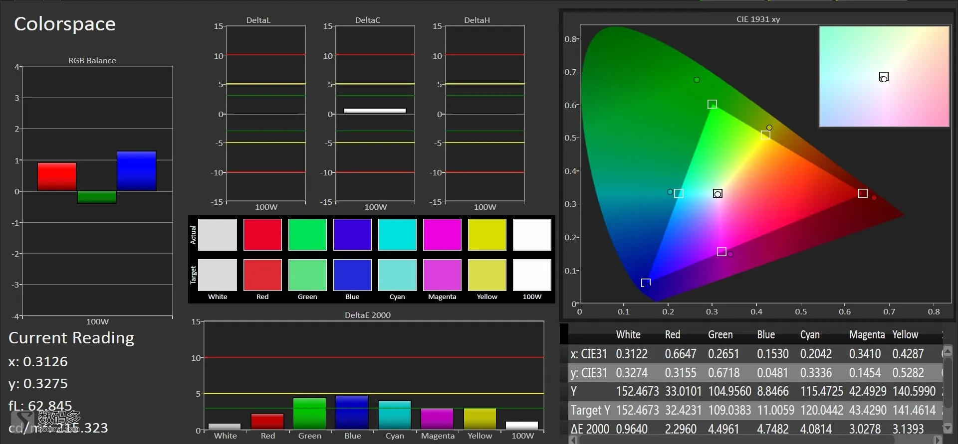
Task: Click the red target square on CIE chart
Action: point(863,193)
